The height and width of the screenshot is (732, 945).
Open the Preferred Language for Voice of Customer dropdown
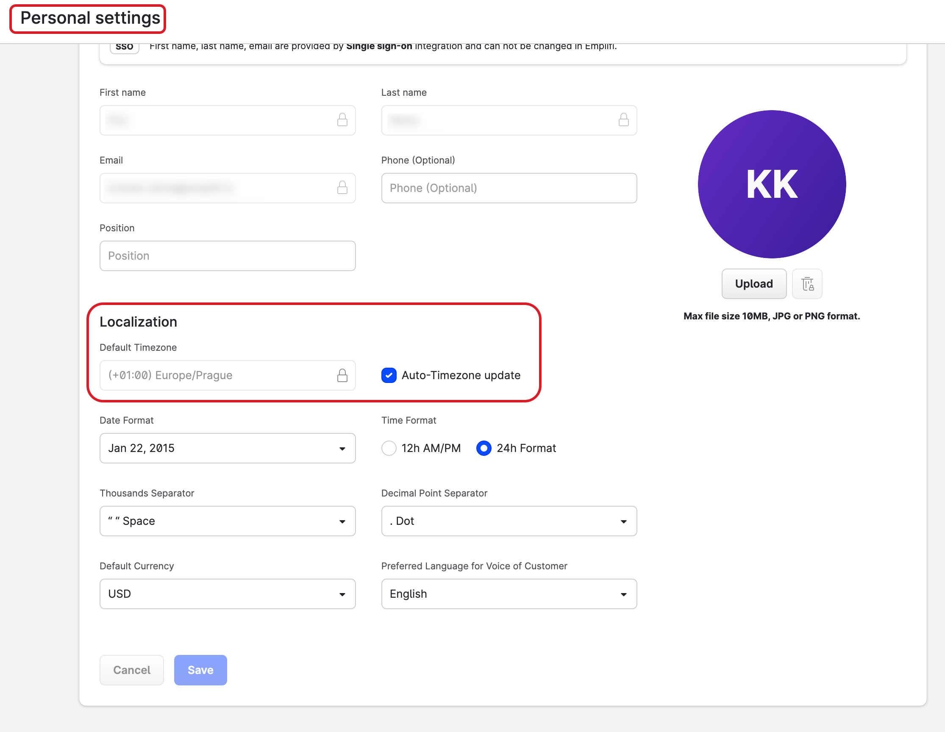click(x=509, y=593)
